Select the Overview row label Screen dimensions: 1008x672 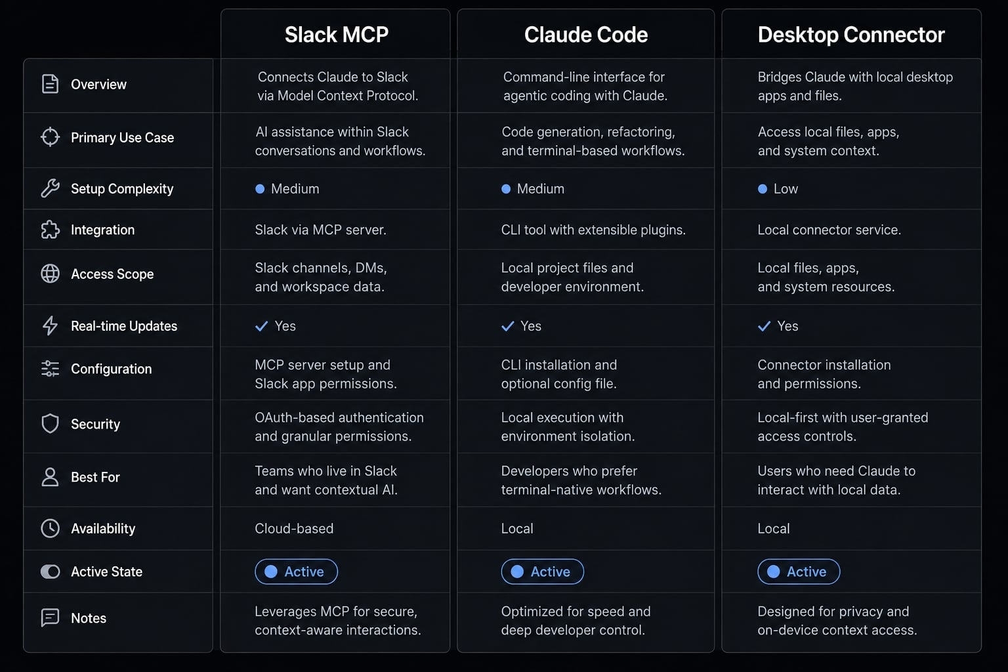[x=98, y=84]
